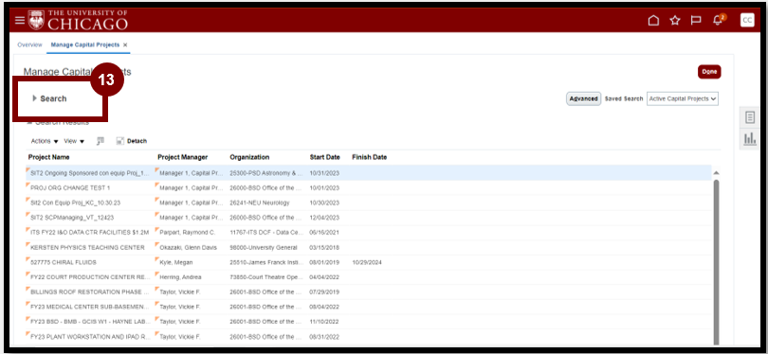This screenshot has width=768, height=354.
Task: Click organization 25300-PSD Astronomy
Action: (266, 173)
